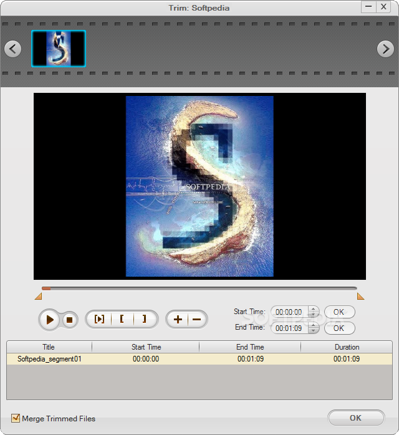Decrease Start Time with the down spinner
Image resolution: width=399 pixels, height=435 pixels.
313,315
